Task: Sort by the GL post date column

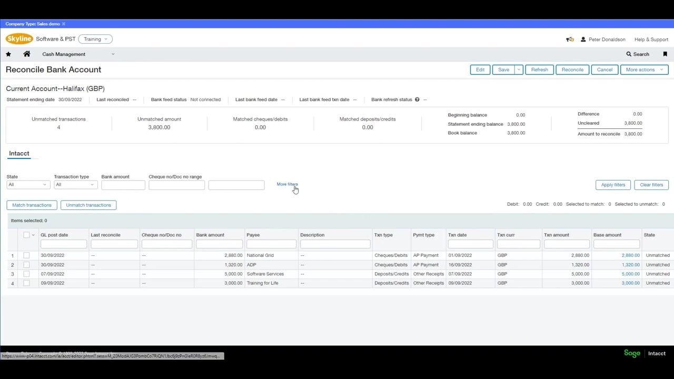Action: [x=54, y=235]
